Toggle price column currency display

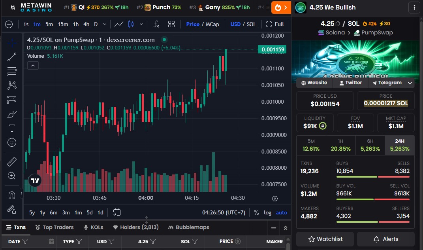238,241
